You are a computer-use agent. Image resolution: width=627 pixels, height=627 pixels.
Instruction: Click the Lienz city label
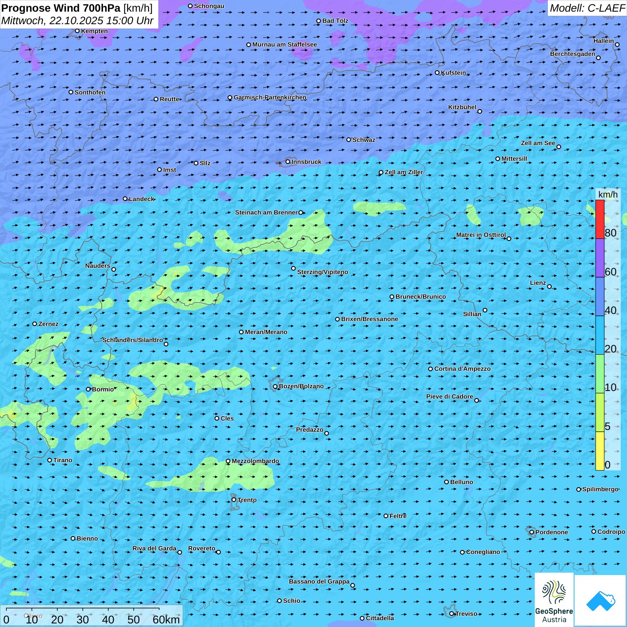538,283
